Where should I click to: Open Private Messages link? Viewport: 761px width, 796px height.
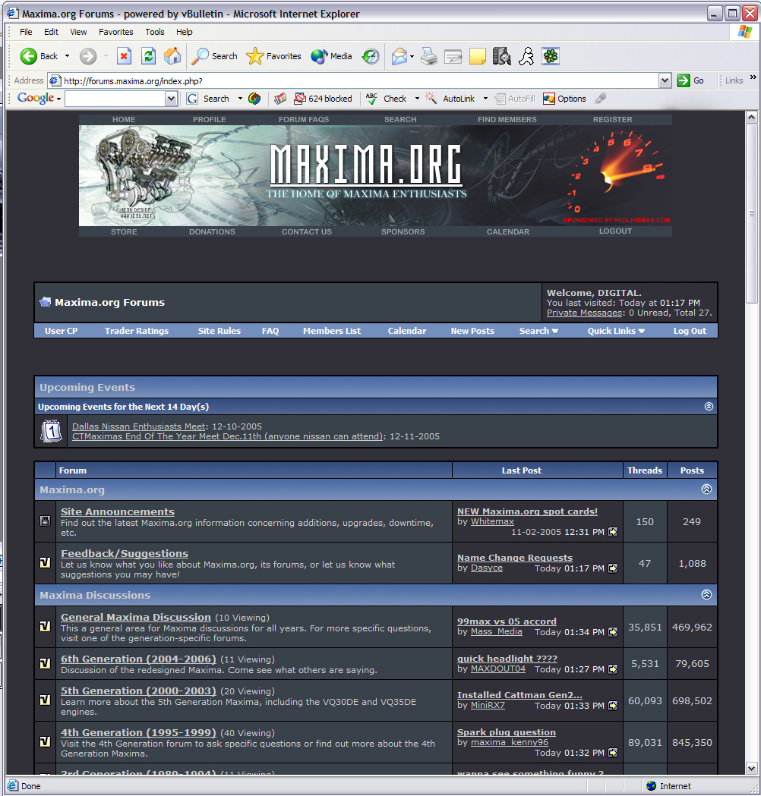(584, 313)
